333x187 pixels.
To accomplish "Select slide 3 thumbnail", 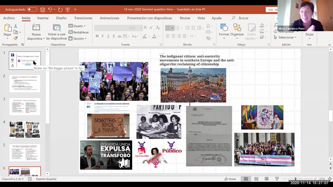I will click(x=25, y=106).
